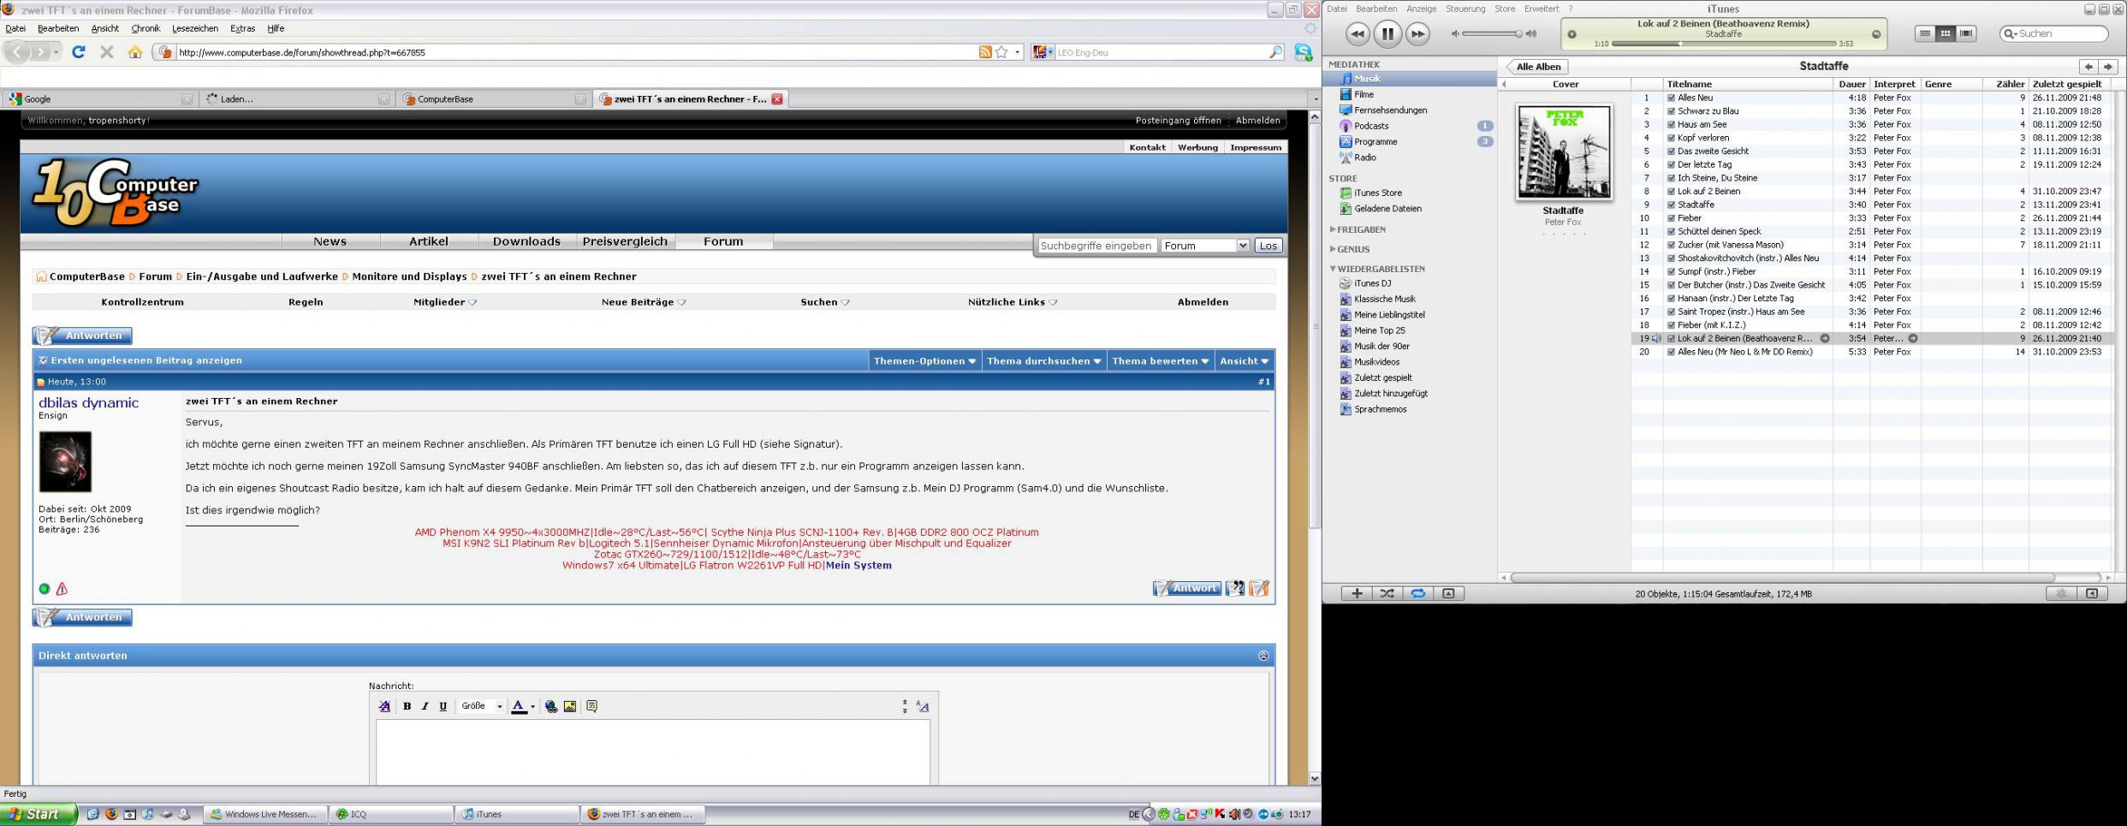Apply underline in the reply editor
This screenshot has width=2127, height=826.
(443, 706)
